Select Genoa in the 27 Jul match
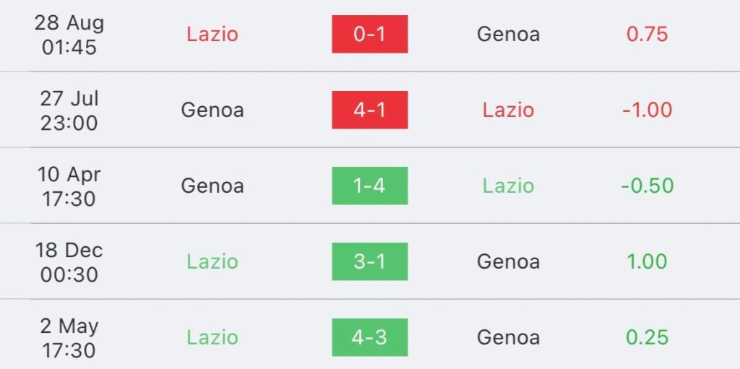Image resolution: width=740 pixels, height=369 pixels. point(212,110)
